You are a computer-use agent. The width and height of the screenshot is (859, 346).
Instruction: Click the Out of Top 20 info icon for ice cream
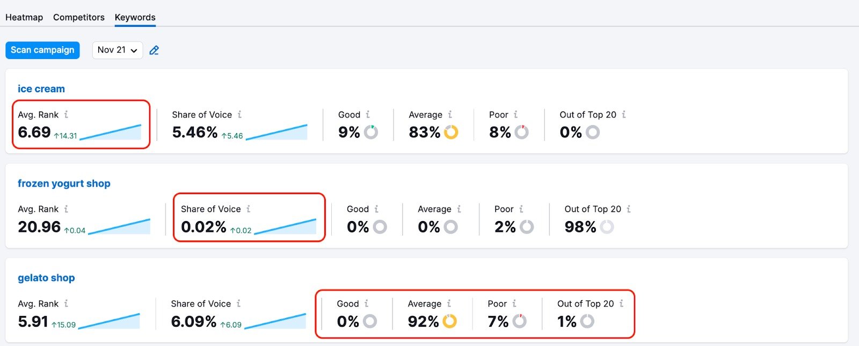[x=624, y=114]
